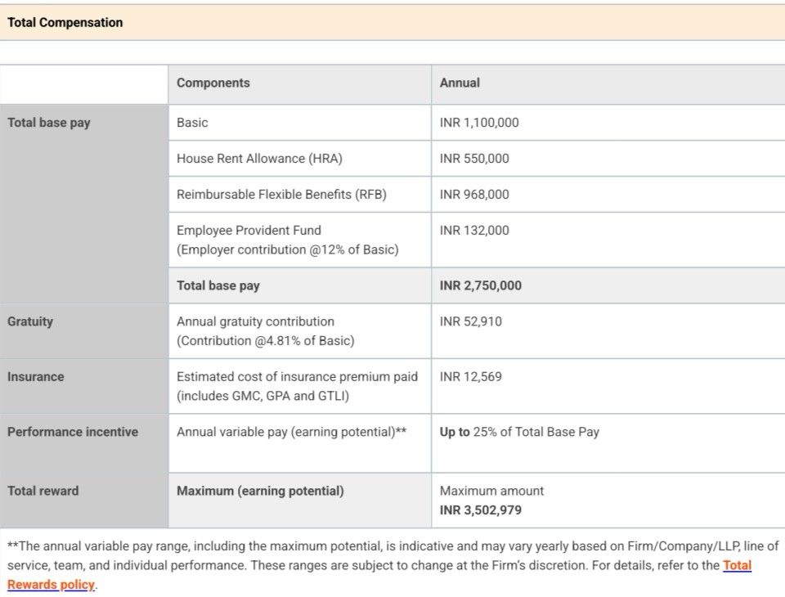The image size is (785, 597).
Task: Click the Employee Provident Fund cell
Action: (x=249, y=231)
